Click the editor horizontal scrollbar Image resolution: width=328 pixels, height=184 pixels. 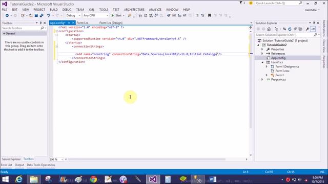(147, 159)
